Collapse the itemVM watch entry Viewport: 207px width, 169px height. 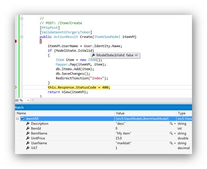click(17, 119)
